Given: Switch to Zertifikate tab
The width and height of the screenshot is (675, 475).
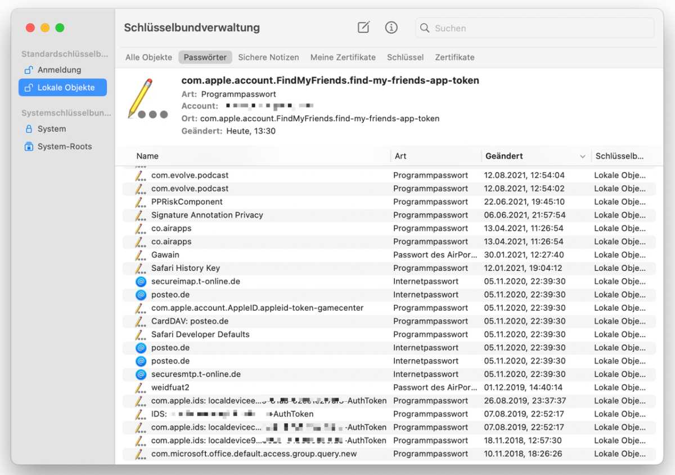Looking at the screenshot, I should (x=454, y=57).
